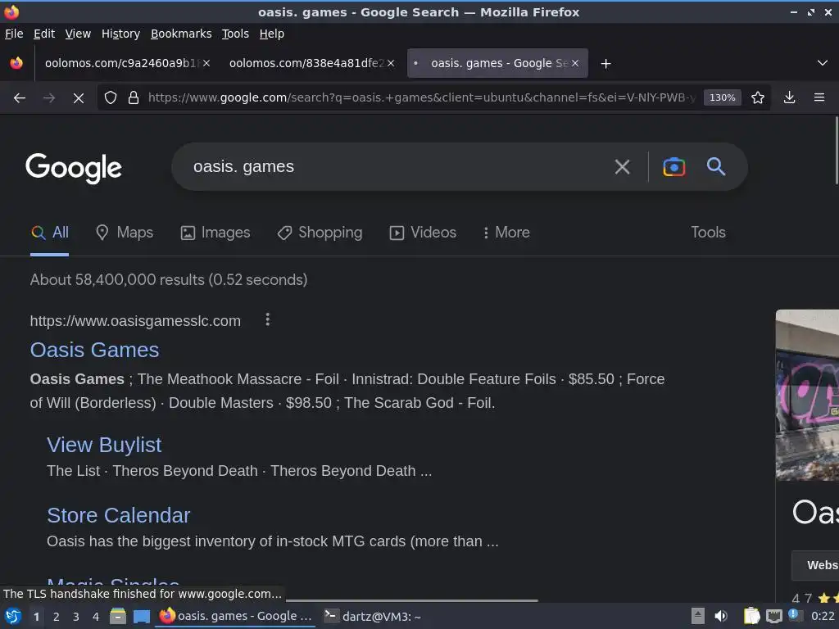
Task: Open Firefox downloads panel
Action: tap(789, 98)
